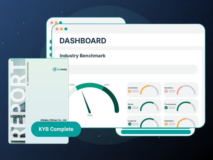The image size is (213, 160).
Task: Click the Reputation orange warning icon
Action: tap(166, 124)
